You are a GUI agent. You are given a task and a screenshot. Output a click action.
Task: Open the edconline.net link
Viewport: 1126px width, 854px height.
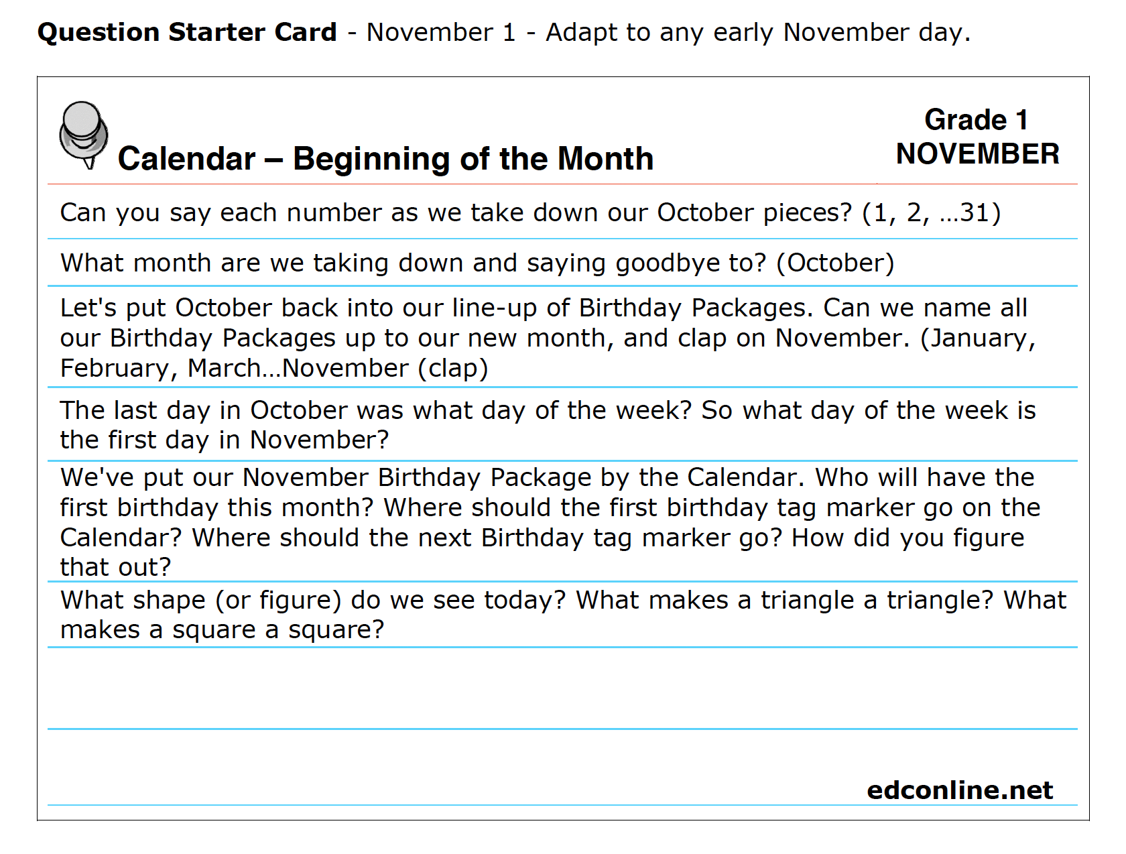(x=960, y=790)
